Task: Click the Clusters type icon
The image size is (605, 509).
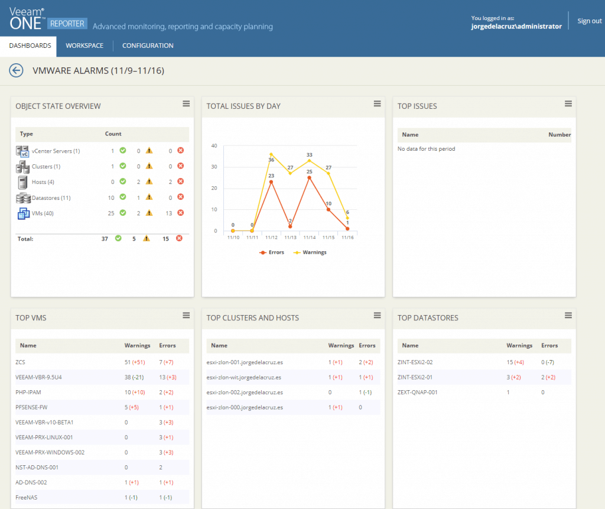Action: tap(22, 167)
